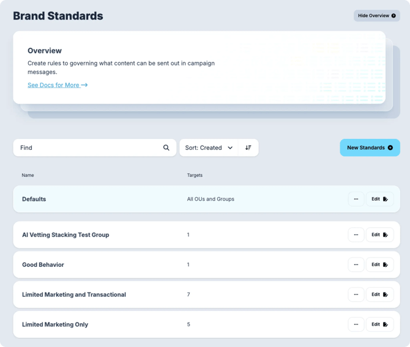Image resolution: width=410 pixels, height=347 pixels.
Task: Click the Targets column header
Action: [195, 176]
